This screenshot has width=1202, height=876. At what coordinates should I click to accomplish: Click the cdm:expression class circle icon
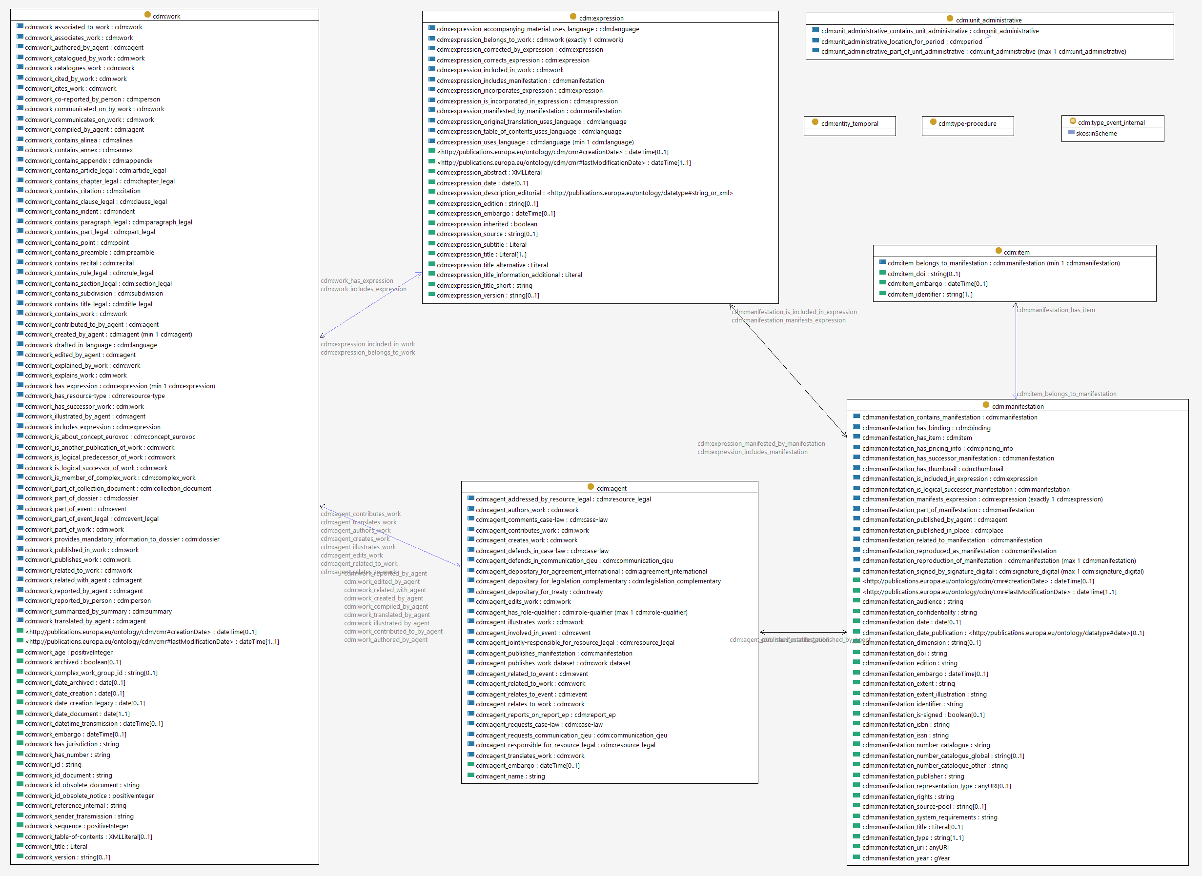[x=573, y=17]
